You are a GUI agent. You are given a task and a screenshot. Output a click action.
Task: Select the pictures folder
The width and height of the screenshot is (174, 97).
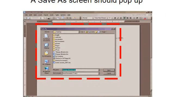(x=57, y=44)
